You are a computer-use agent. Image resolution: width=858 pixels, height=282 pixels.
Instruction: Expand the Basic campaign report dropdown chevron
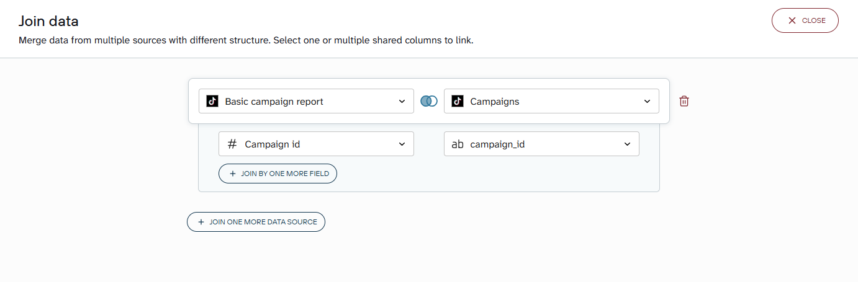coord(402,102)
